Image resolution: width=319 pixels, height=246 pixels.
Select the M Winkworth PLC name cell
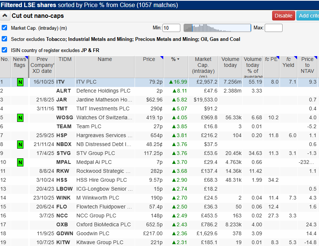click(x=105, y=198)
